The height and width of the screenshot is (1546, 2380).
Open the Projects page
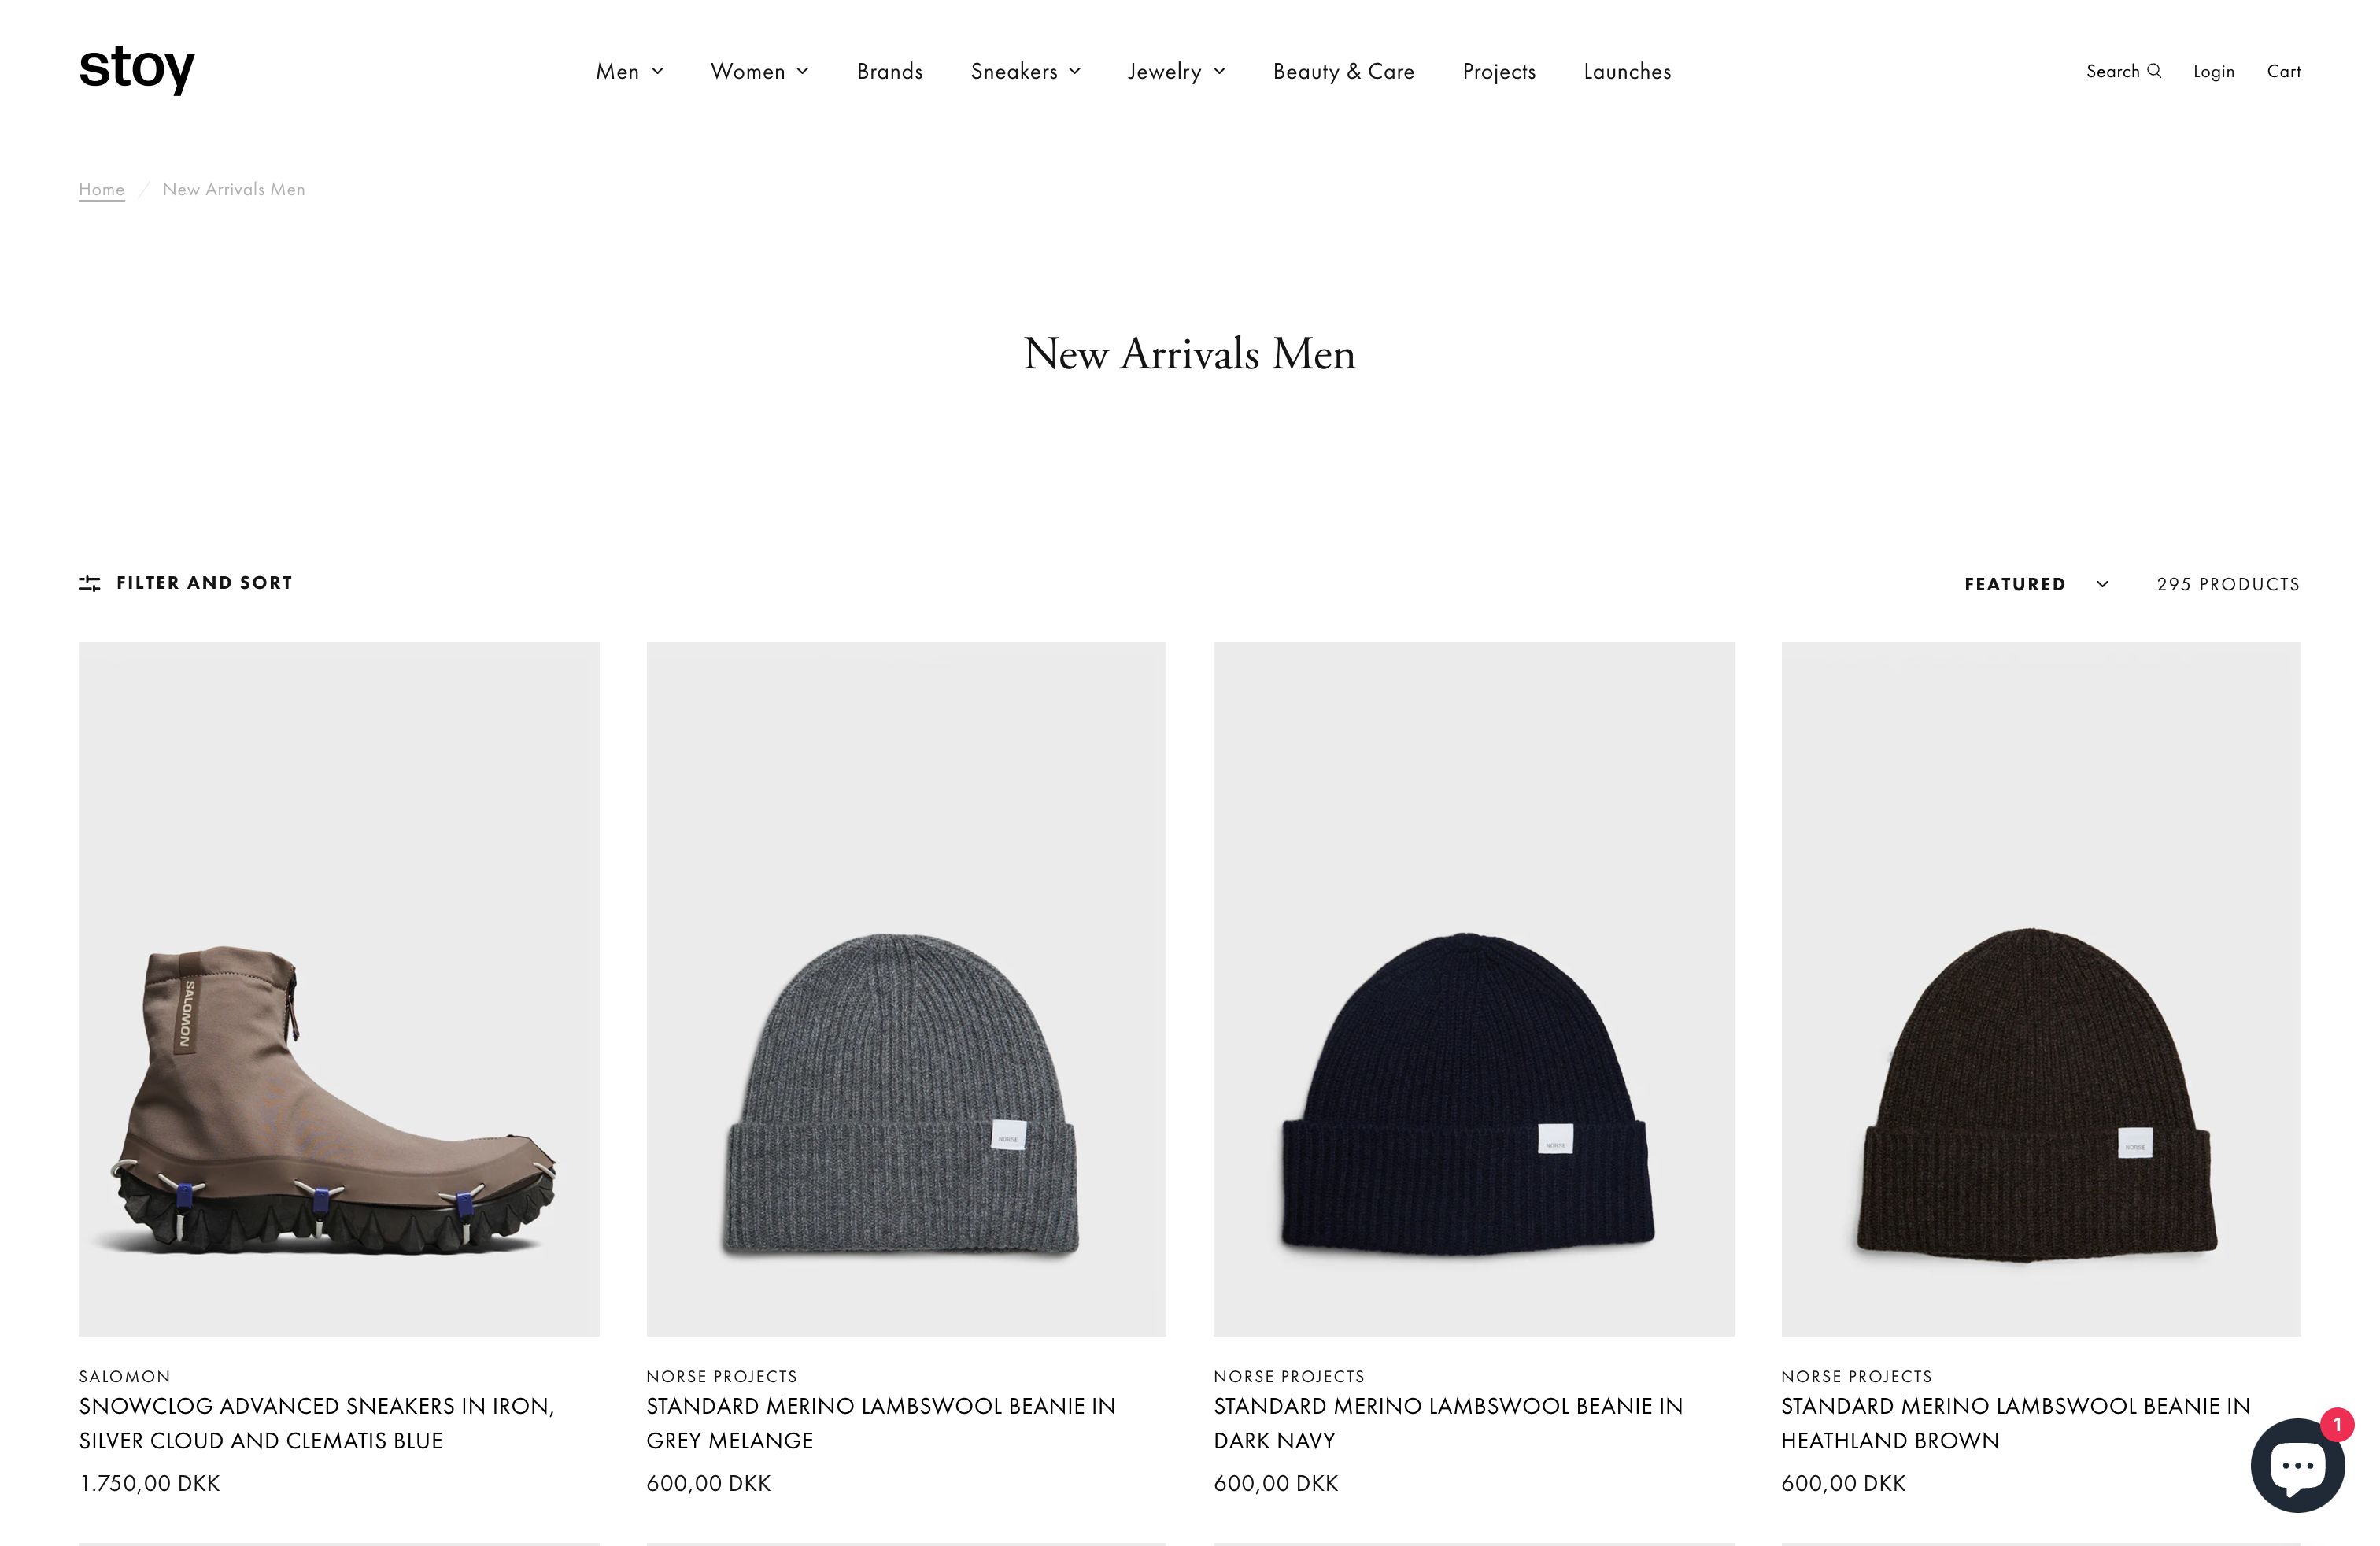[x=1499, y=71]
